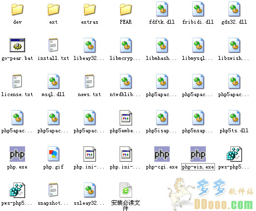The height and width of the screenshot is (211, 256).
Task: Click the license.txt notepad icon
Action: 17,81
